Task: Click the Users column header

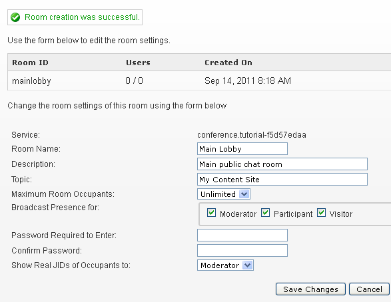Action: [138, 63]
